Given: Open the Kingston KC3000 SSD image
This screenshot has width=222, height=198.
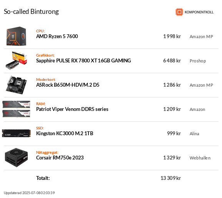Looking at the screenshot, I should coord(17,133).
